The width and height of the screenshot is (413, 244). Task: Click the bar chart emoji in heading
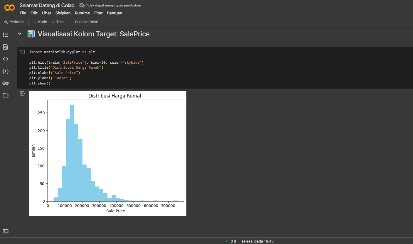click(31, 34)
